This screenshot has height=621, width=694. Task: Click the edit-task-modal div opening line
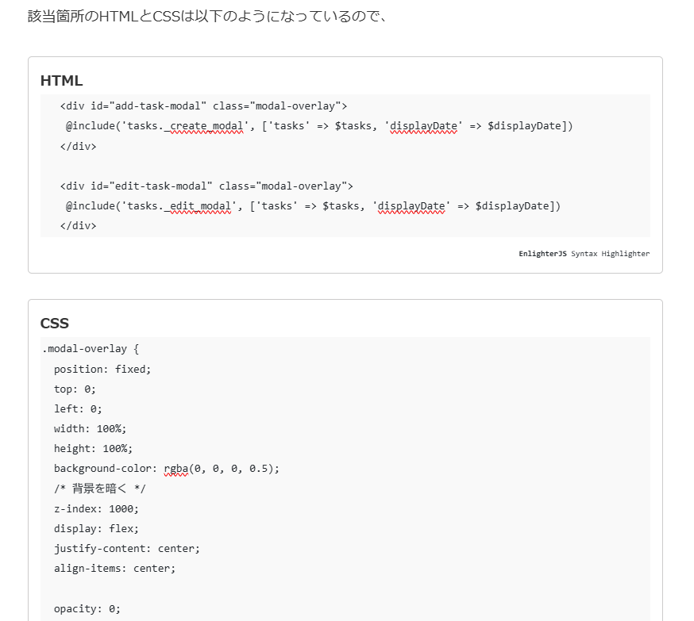(206, 186)
